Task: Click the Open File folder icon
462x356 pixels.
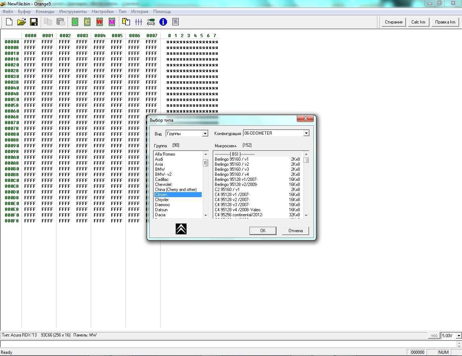Action: tap(22, 22)
